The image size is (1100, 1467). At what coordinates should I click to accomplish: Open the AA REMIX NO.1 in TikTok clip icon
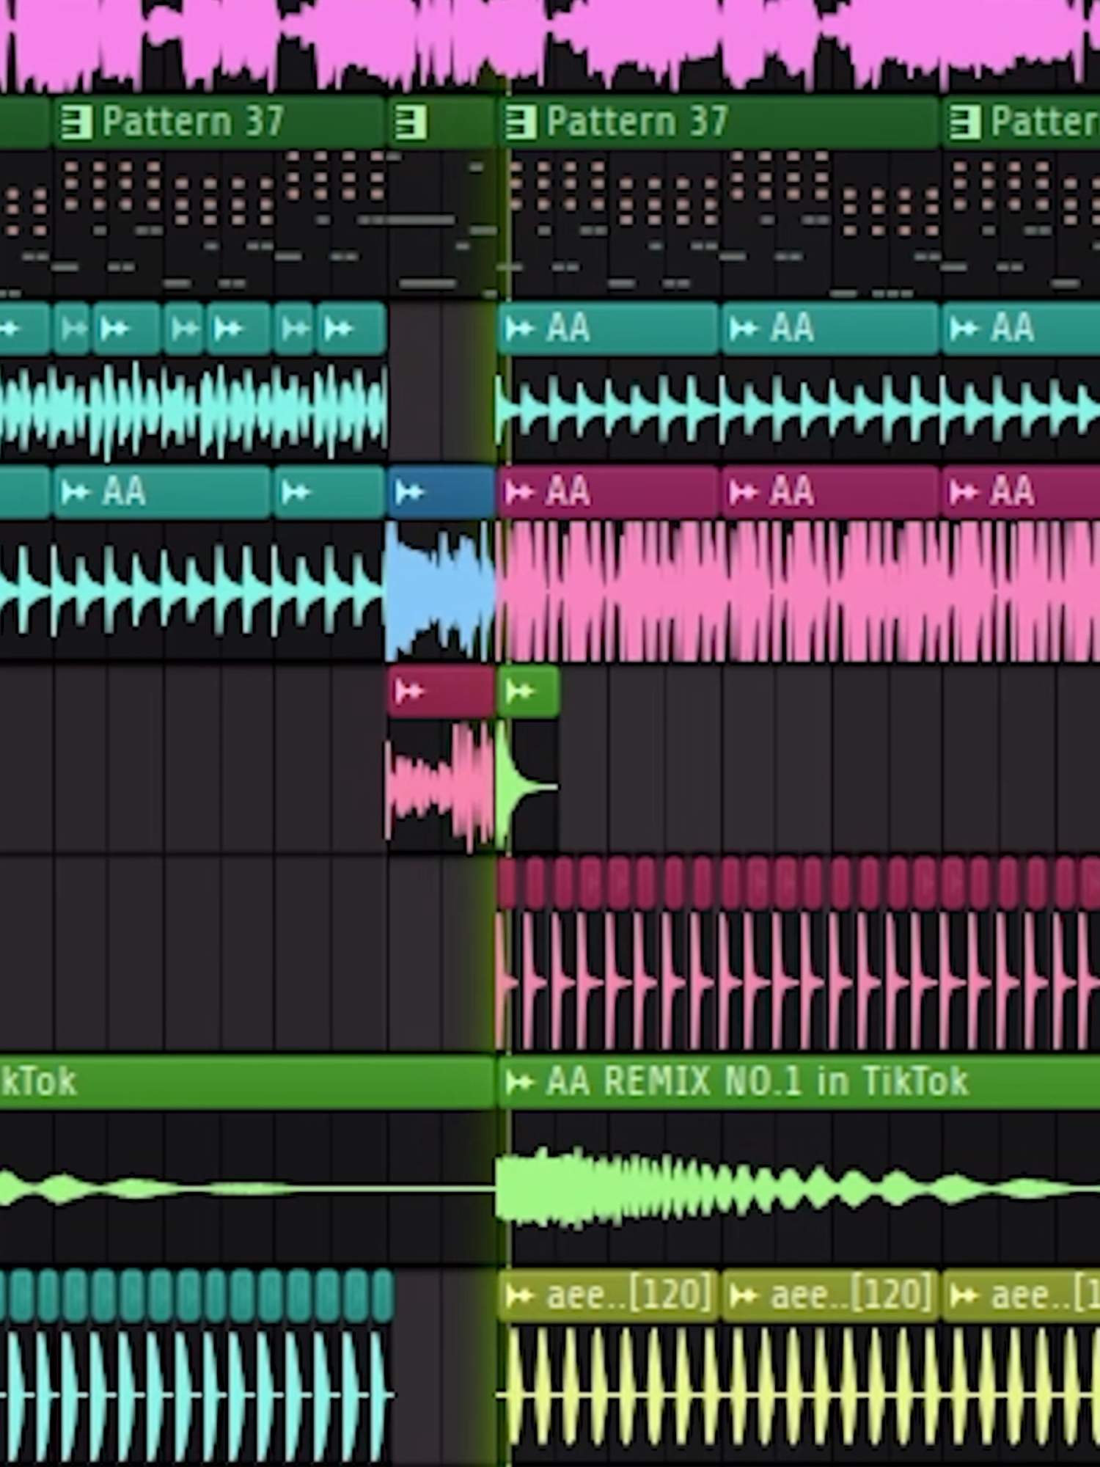(x=519, y=1082)
